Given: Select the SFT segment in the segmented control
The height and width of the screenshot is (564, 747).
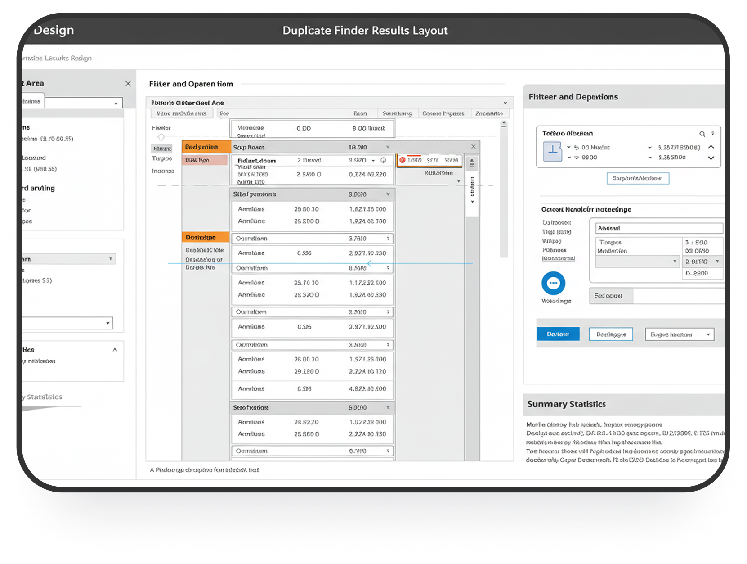Looking at the screenshot, I should [x=433, y=160].
